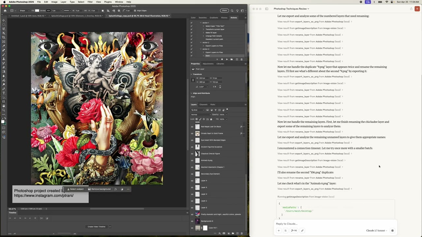Open the Fill color swatch in options bar
Screen dimensions: 422x237
tap(37, 11)
